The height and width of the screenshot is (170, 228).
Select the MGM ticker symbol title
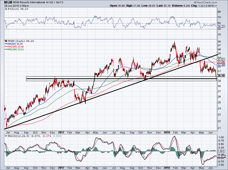[8, 2]
